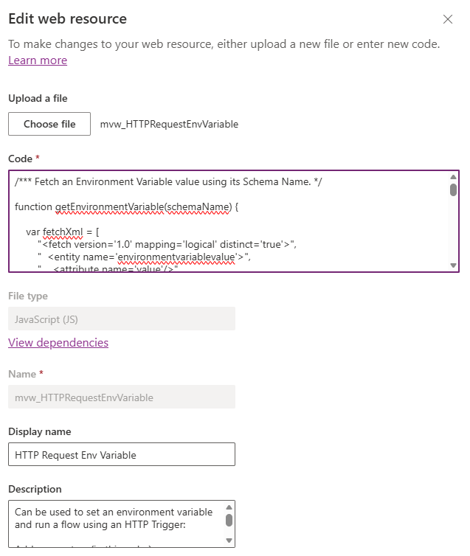Place cursor on getEnvironmentVariable function line

click(126, 207)
